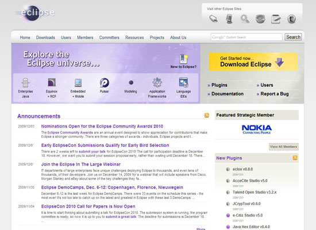
Task: Open the notepad with pencil site icon
Action: (276, 19)
